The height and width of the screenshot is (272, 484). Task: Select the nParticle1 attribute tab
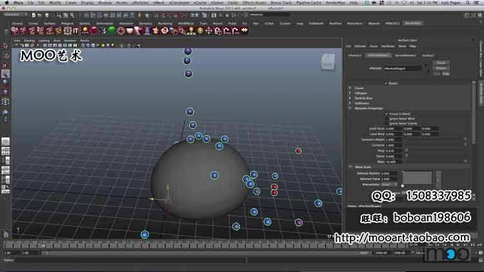(355, 55)
